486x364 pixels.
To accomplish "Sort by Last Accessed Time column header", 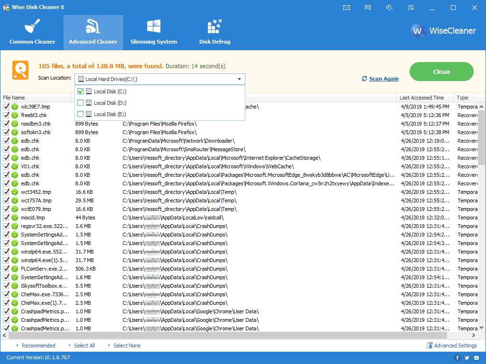I will [425, 98].
